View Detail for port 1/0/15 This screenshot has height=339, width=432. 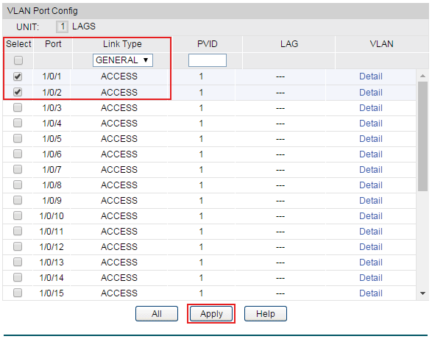click(x=371, y=293)
